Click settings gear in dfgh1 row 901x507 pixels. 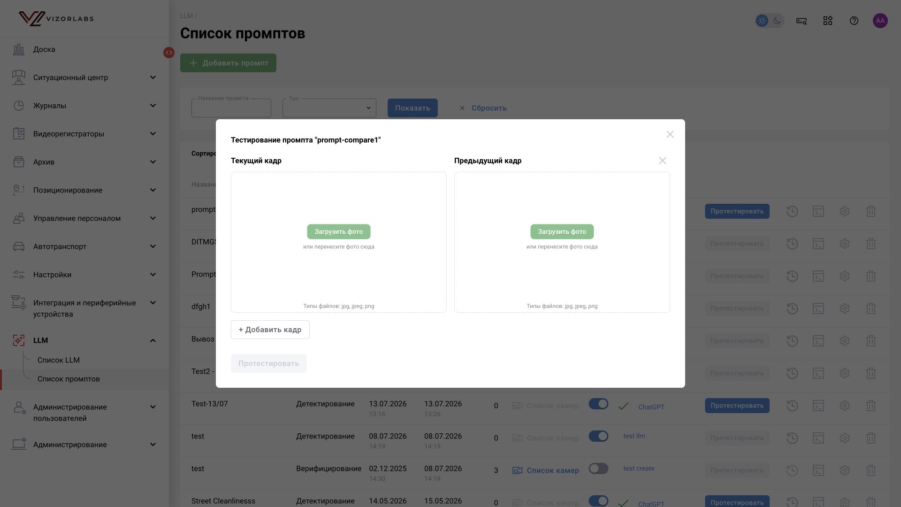tap(845, 308)
